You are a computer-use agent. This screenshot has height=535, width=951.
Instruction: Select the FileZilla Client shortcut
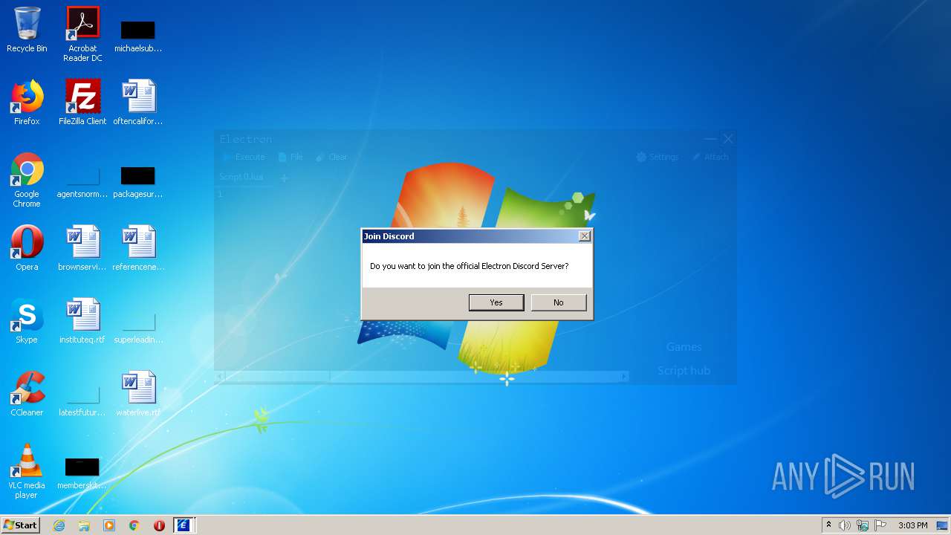click(82, 103)
